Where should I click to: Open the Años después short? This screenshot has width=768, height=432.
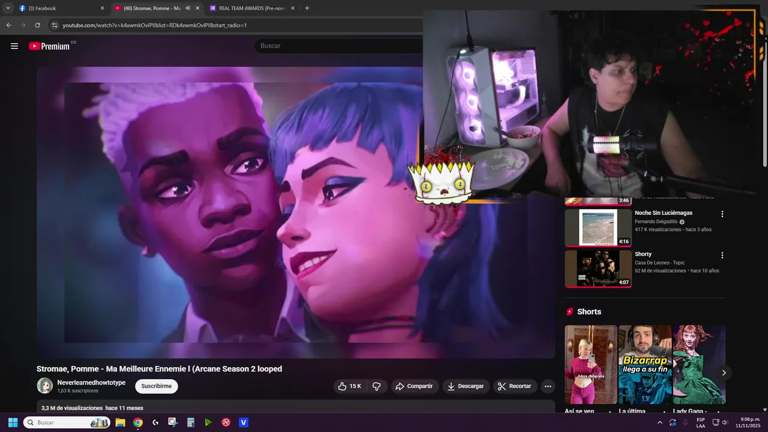tap(590, 364)
